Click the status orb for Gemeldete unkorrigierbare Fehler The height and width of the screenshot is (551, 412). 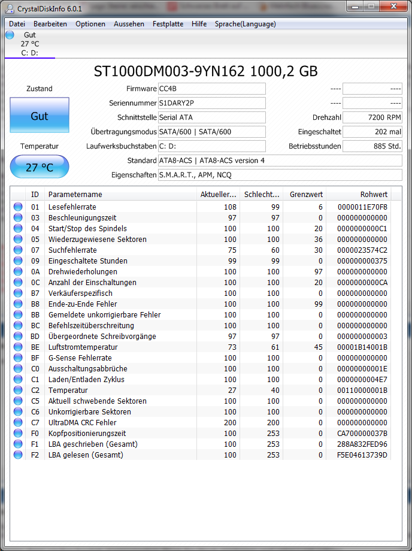tap(18, 314)
